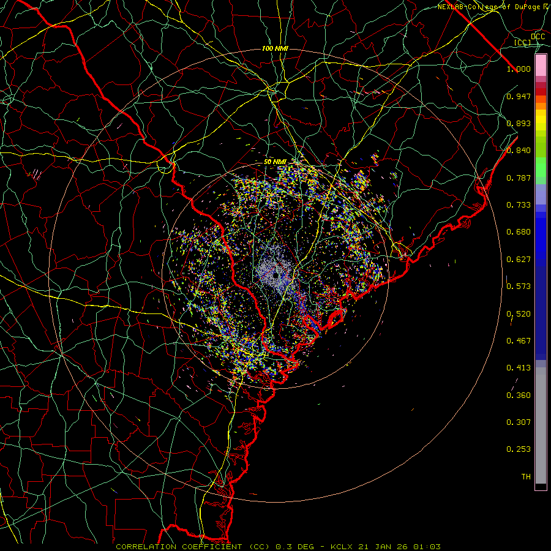The image size is (551, 551).
Task: Click the 0.893 legend value
Action: [x=519, y=123]
